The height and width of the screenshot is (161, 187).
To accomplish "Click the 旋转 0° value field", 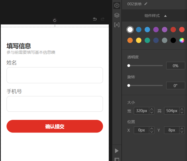I will [176, 85].
